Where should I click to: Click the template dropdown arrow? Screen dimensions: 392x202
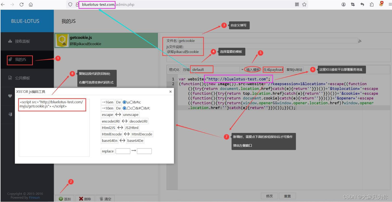tap(242, 70)
